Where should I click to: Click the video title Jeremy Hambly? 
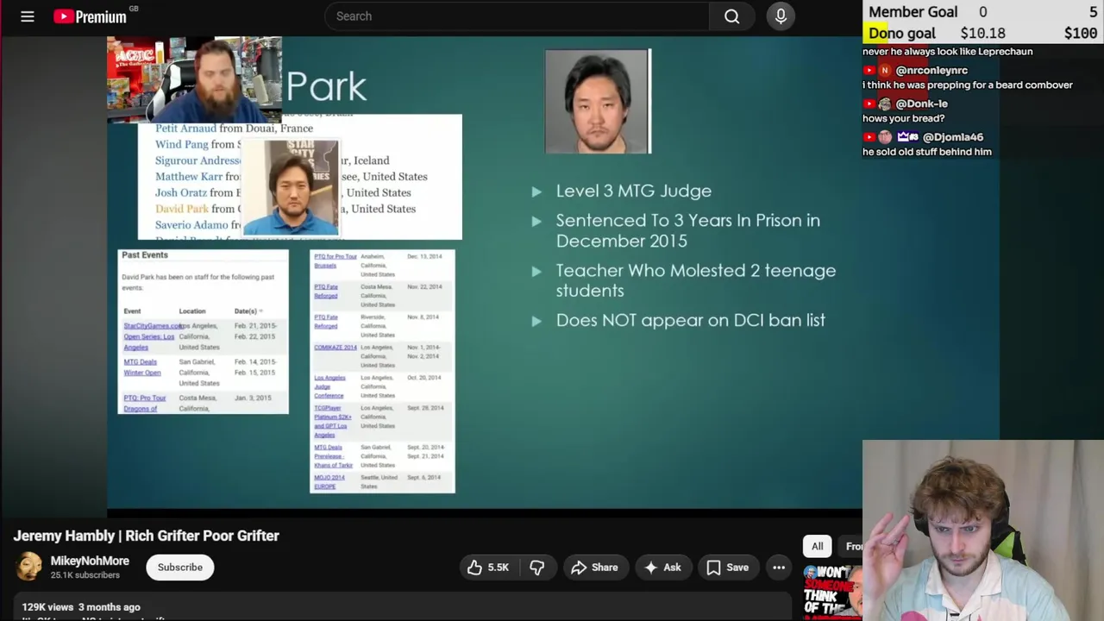pyautogui.click(x=146, y=536)
